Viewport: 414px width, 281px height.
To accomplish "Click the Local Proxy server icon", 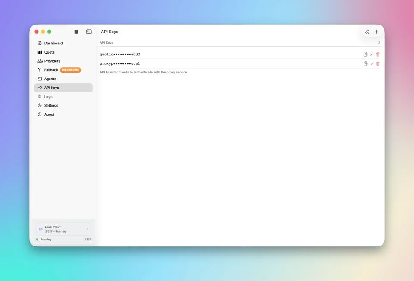I will click(41, 229).
